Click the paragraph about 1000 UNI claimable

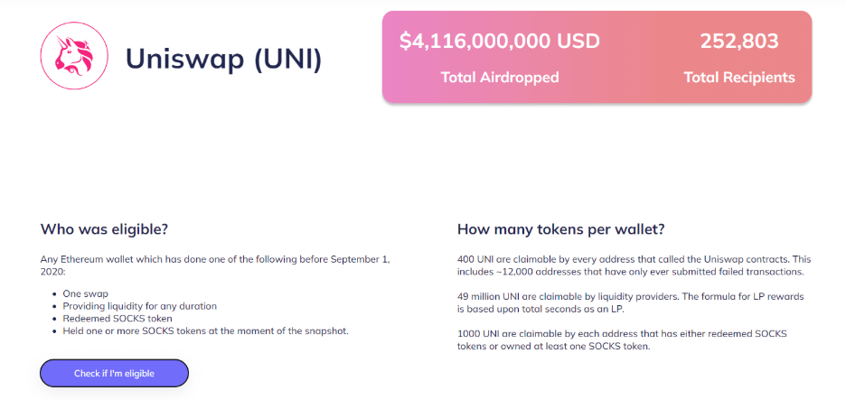[622, 340]
